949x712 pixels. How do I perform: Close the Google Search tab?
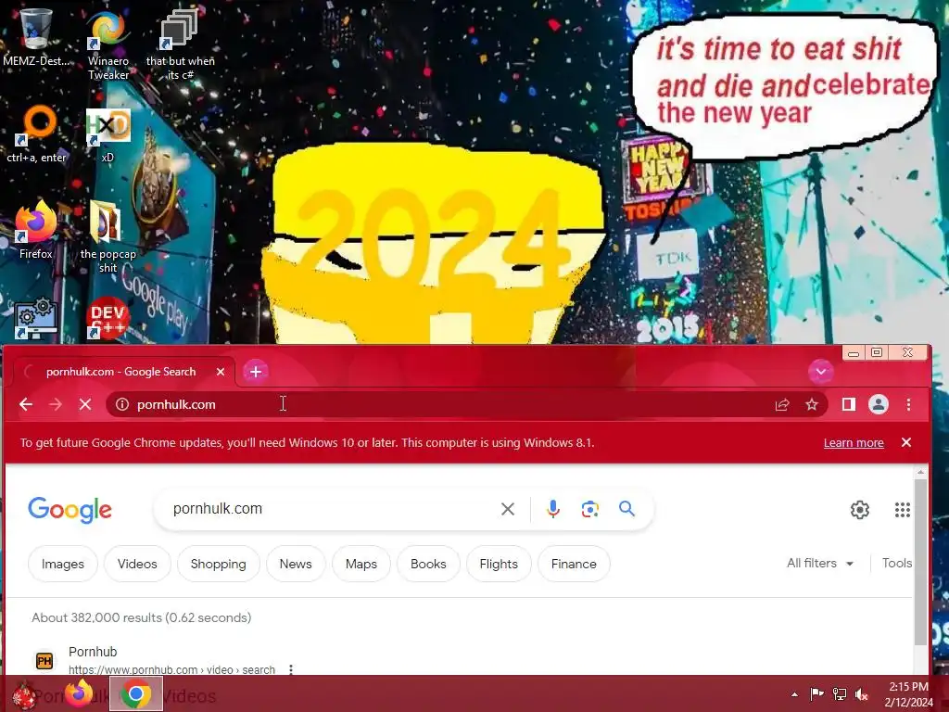pyautogui.click(x=221, y=372)
